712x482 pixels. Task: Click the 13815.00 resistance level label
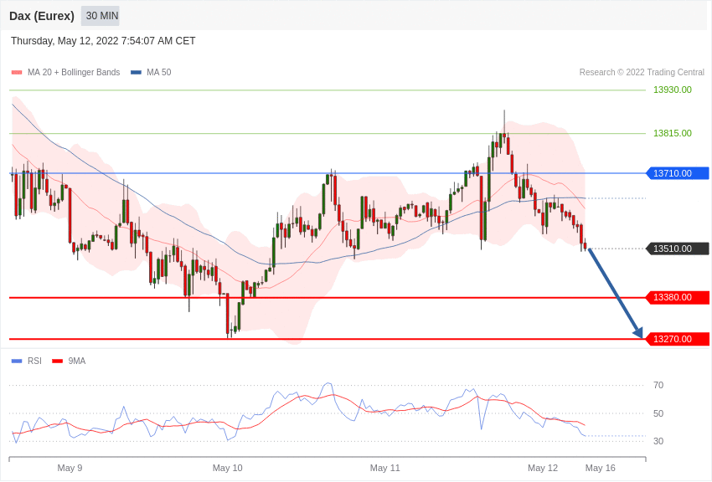pyautogui.click(x=673, y=133)
